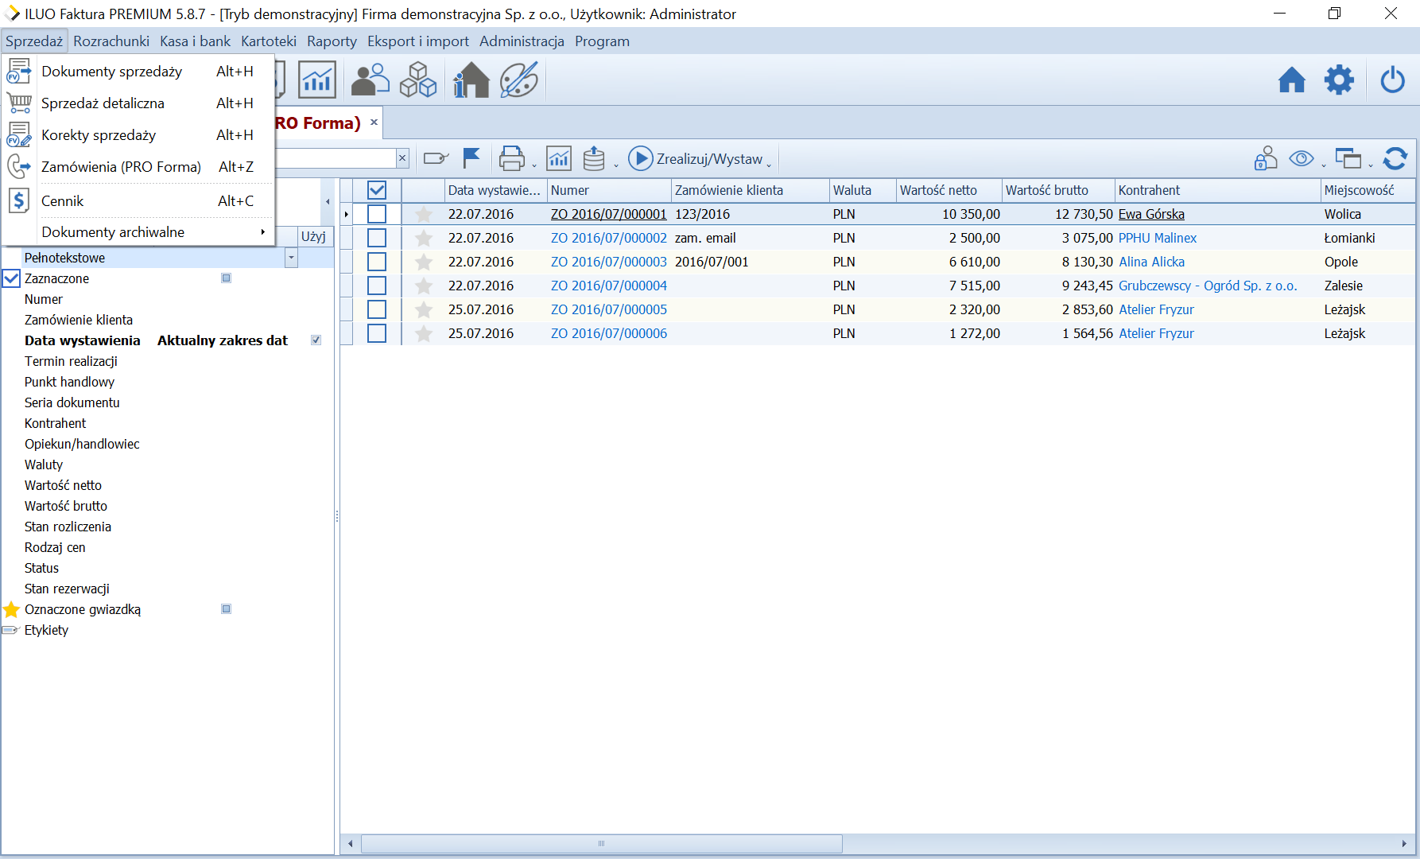Clear the search field with the x button
Image resolution: width=1420 pixels, height=859 pixels.
[402, 158]
